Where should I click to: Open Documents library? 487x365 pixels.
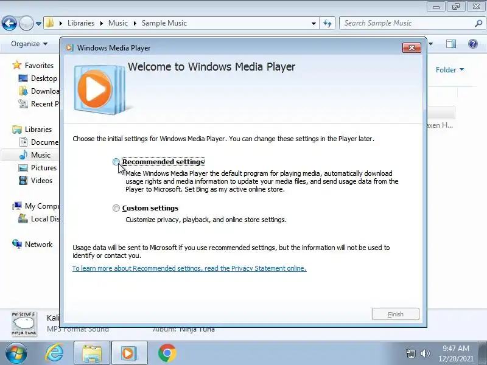pos(44,142)
